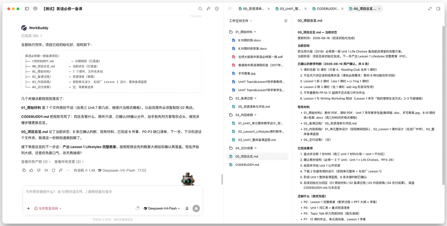
Task: Forward the reply using share arrow below message
Action: 61,170
